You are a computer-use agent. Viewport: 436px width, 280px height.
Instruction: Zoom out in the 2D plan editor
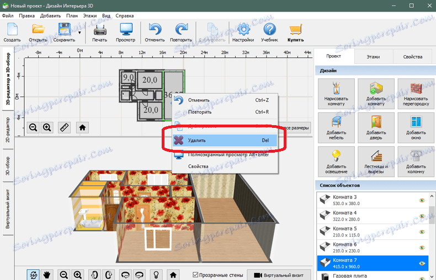(x=33, y=127)
